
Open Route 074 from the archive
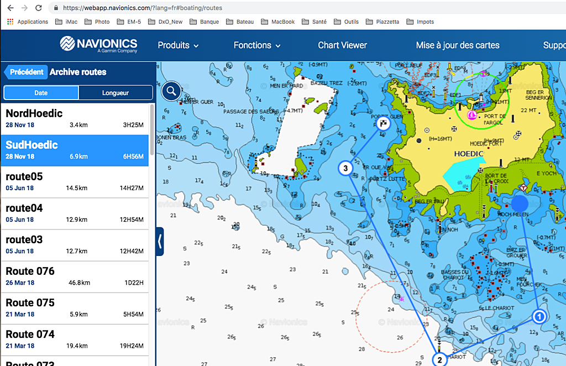tap(75, 340)
